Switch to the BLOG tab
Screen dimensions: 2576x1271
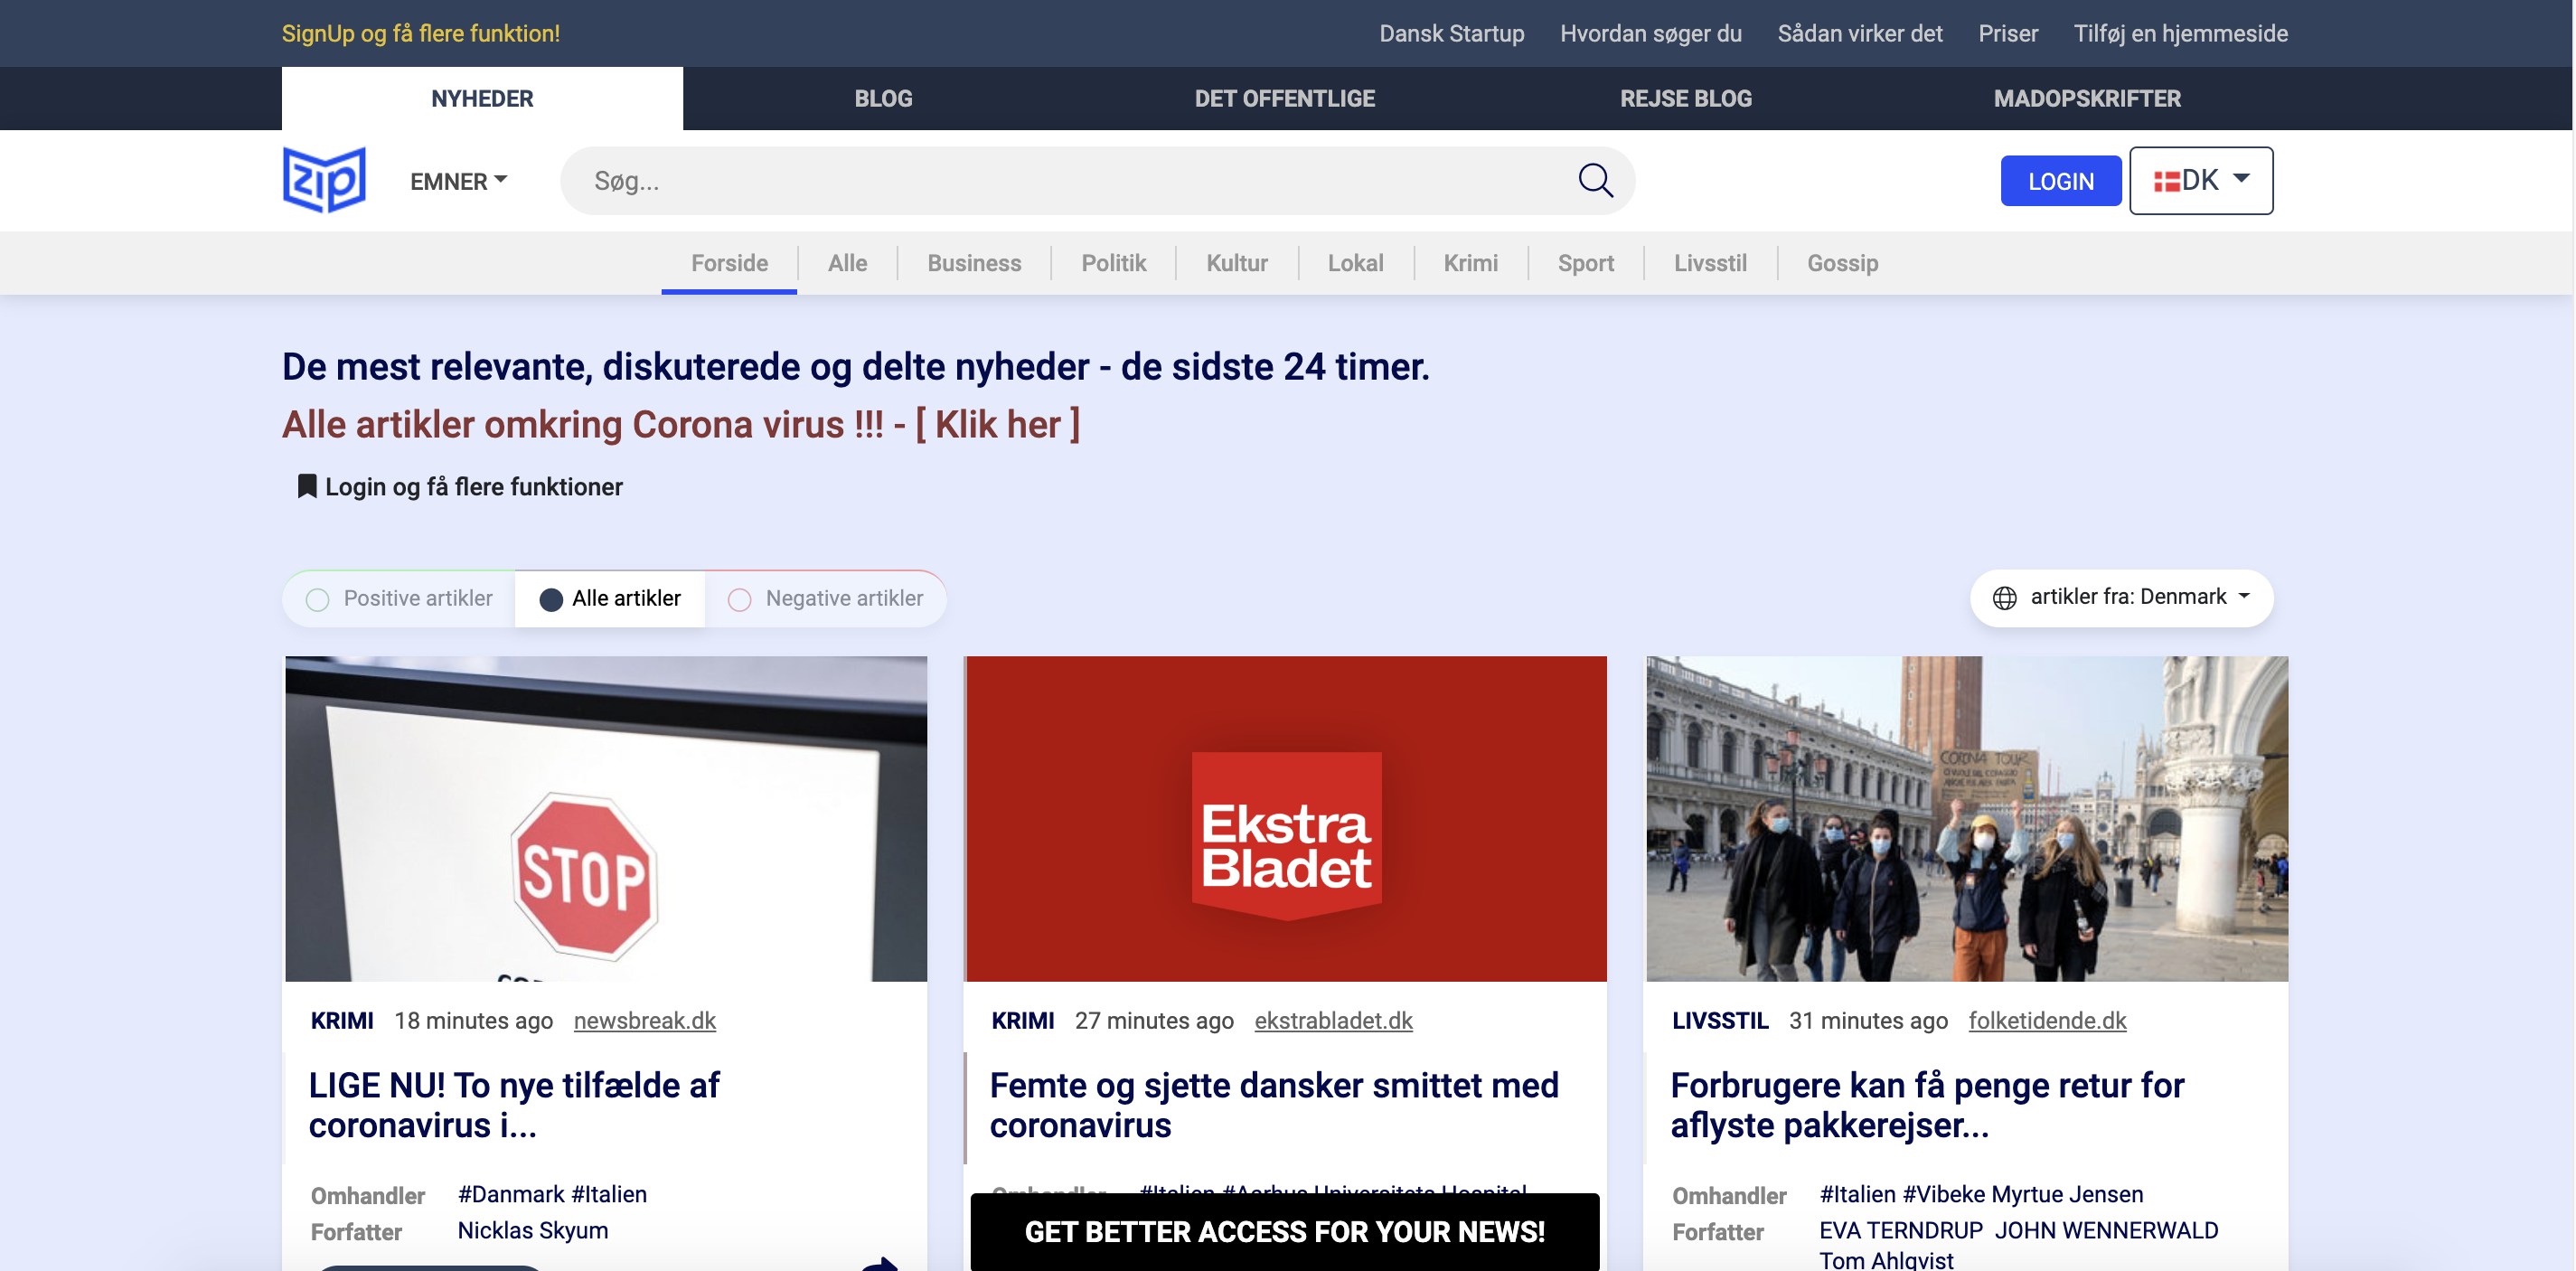pos(883,98)
